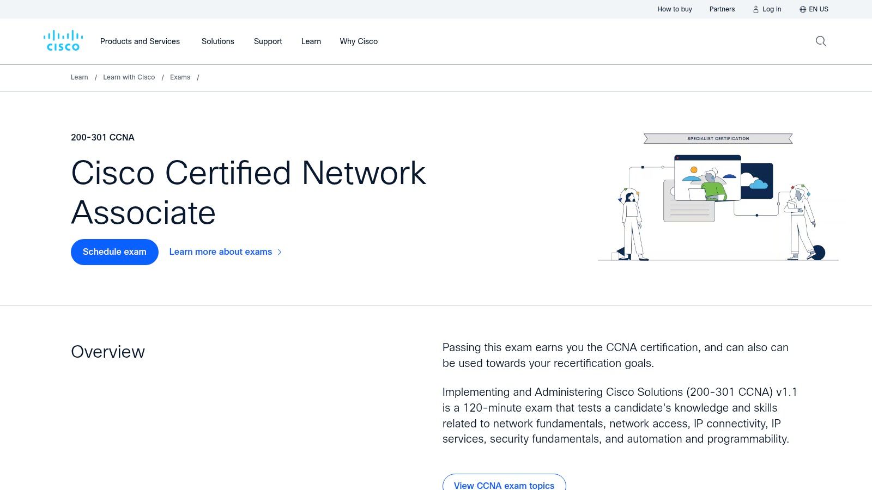872x490 pixels.
Task: Click the Cisco Certified Network Associate heading
Action: [249, 193]
